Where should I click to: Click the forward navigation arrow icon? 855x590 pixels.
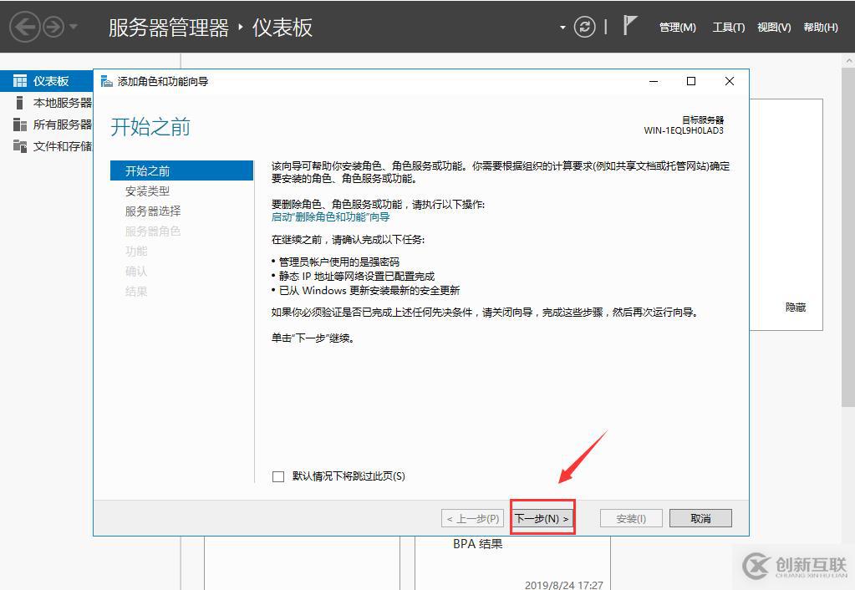53,27
